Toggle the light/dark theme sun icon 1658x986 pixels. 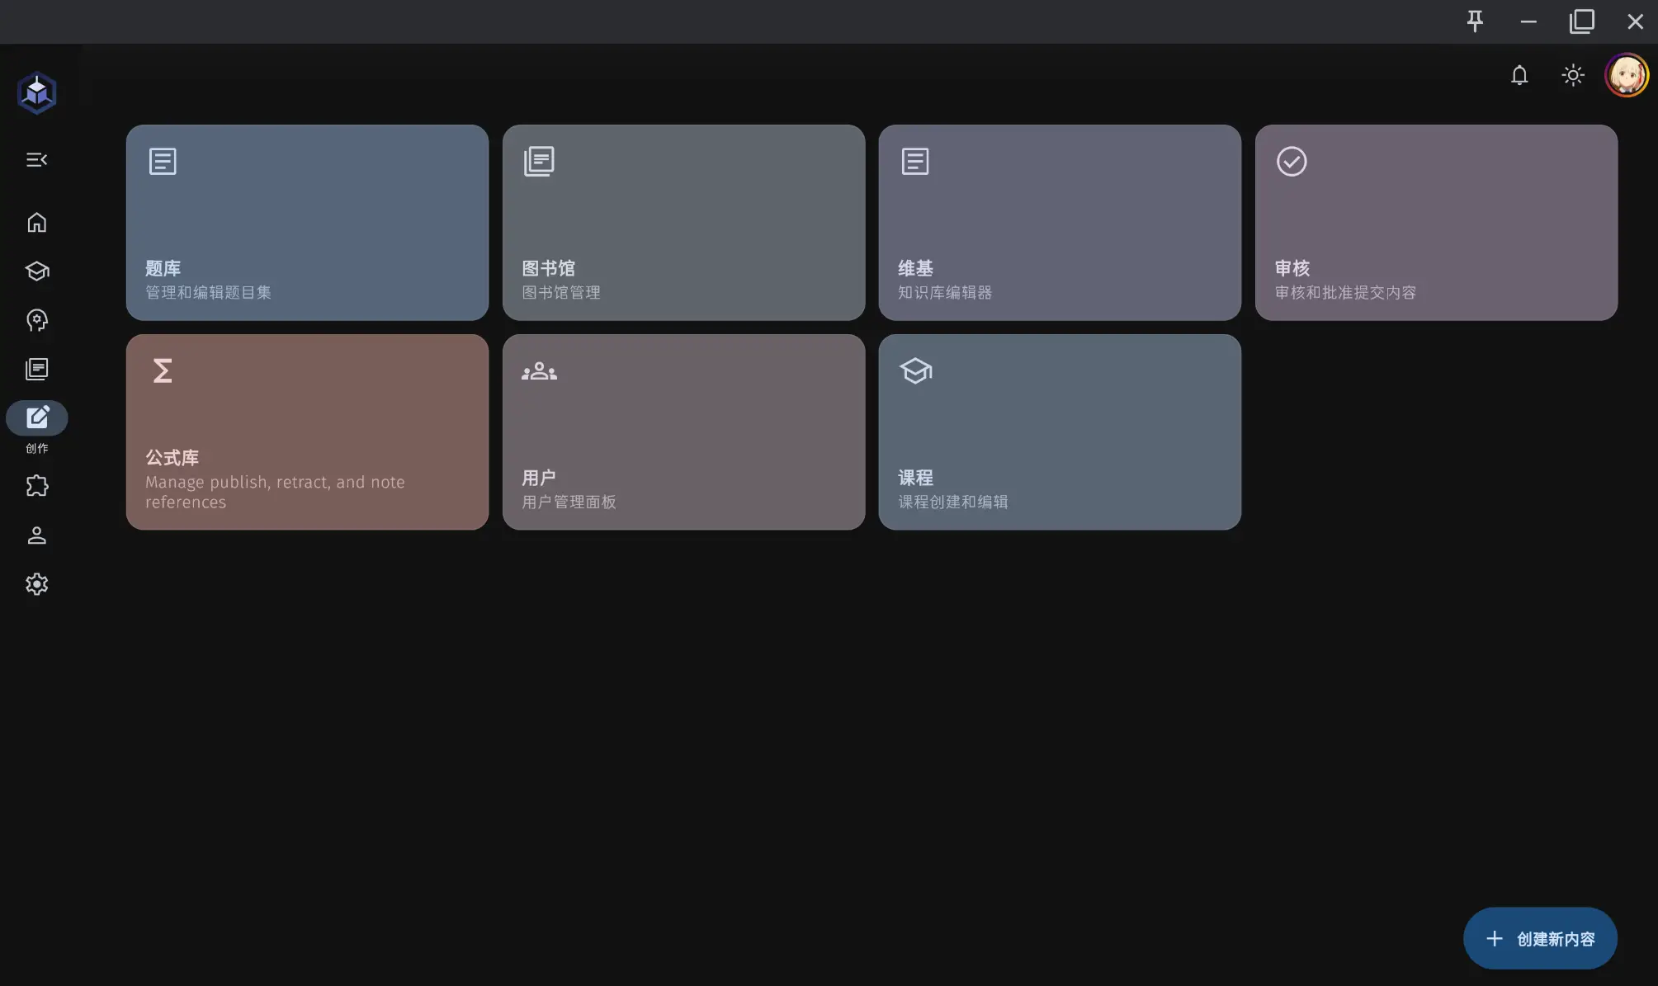point(1573,76)
